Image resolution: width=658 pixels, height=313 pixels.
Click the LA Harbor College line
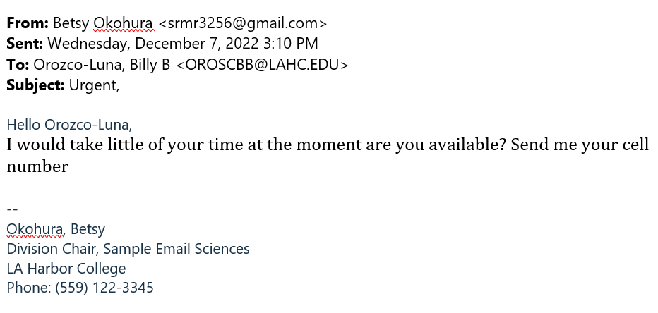66,269
